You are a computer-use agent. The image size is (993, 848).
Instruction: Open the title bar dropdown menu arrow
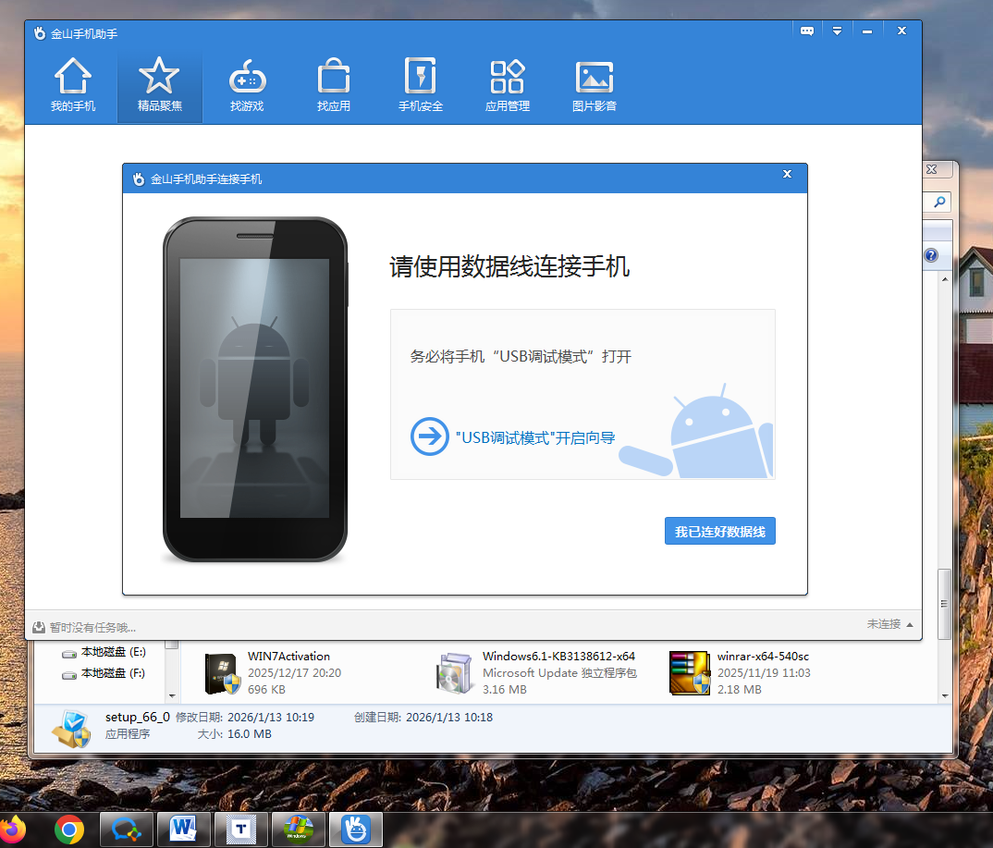837,31
